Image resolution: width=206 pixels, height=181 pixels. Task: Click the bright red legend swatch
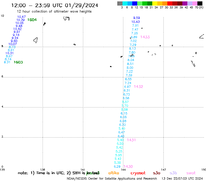(x=170, y=3)
